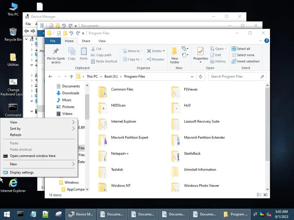Click the quick access Undo icon
The height and width of the screenshot is (220, 294).
click(x=71, y=33)
